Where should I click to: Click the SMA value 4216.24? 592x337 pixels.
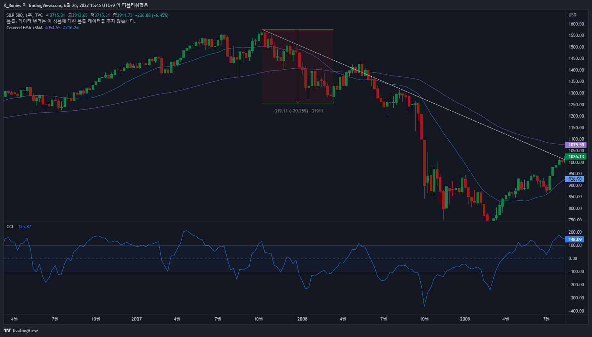71,28
